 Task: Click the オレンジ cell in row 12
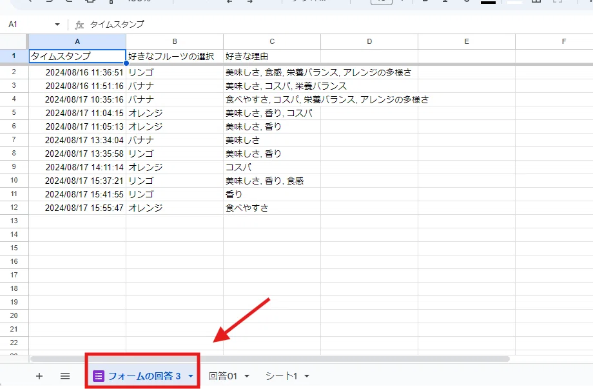(x=175, y=208)
